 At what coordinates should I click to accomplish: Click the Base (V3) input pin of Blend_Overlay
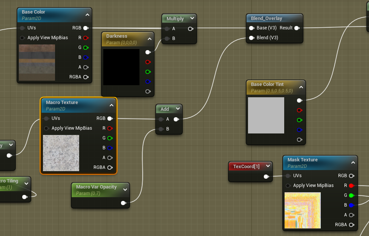pyautogui.click(x=251, y=28)
